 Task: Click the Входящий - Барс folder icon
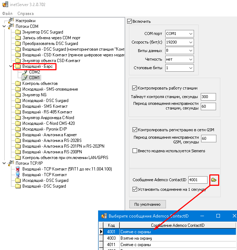(18, 66)
